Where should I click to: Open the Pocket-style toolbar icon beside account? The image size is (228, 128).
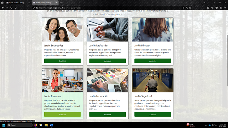(x=212, y=8)
